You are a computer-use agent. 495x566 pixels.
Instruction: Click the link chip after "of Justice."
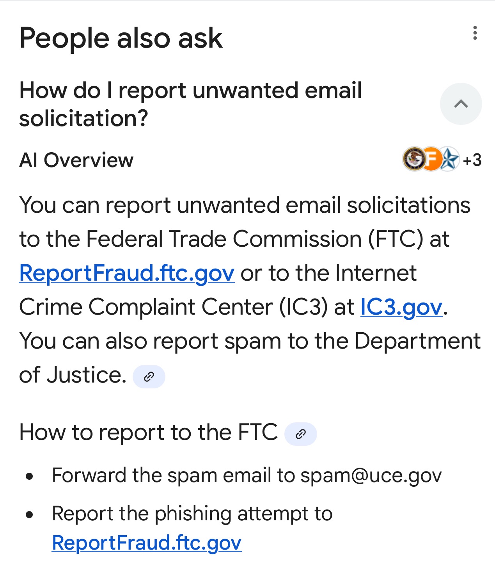pos(149,377)
